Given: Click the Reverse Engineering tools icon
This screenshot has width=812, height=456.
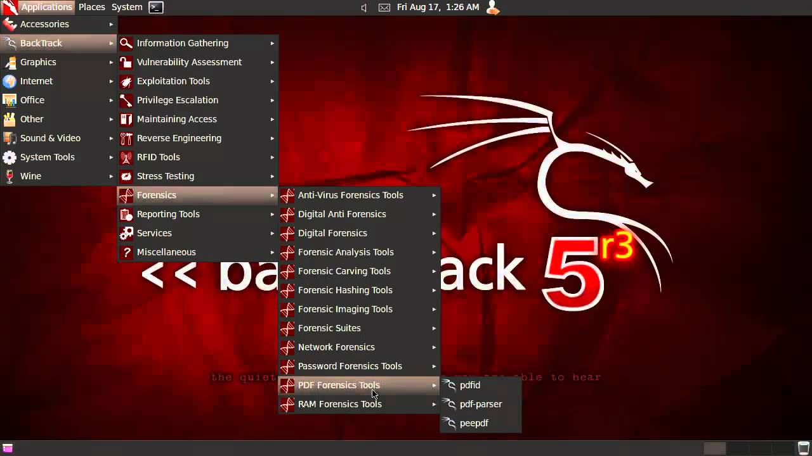Looking at the screenshot, I should click(126, 138).
